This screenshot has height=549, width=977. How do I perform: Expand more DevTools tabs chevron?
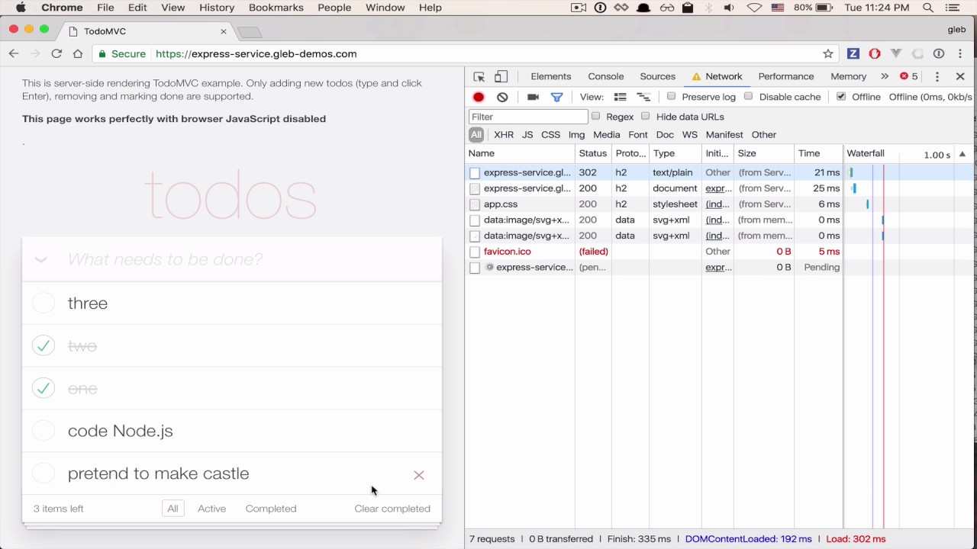pos(885,76)
